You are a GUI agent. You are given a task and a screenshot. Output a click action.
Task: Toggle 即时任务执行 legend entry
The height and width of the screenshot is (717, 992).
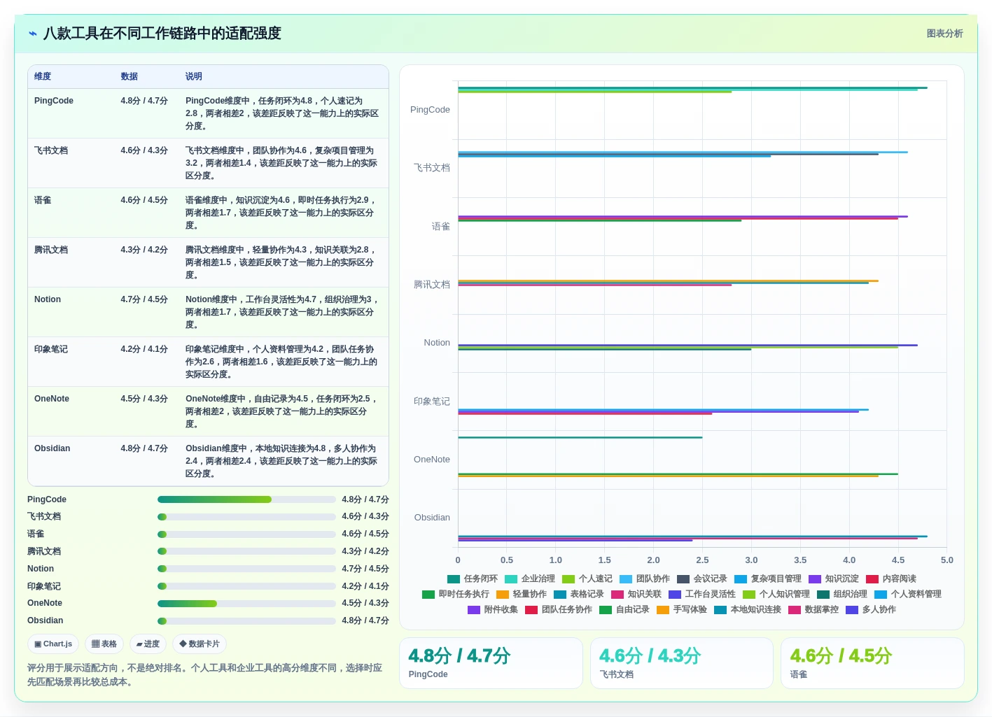(456, 595)
